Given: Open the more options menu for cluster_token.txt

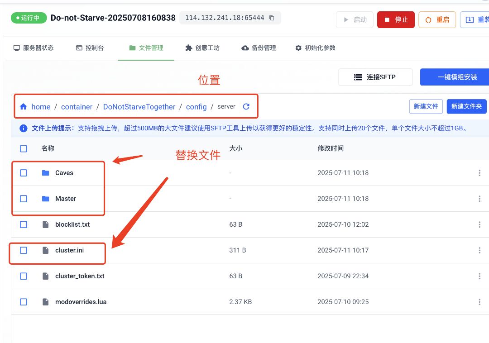Looking at the screenshot, I should (x=479, y=276).
